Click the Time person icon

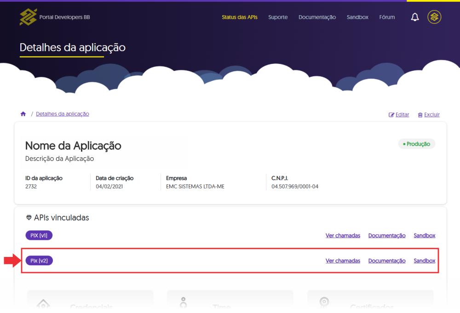point(183,303)
